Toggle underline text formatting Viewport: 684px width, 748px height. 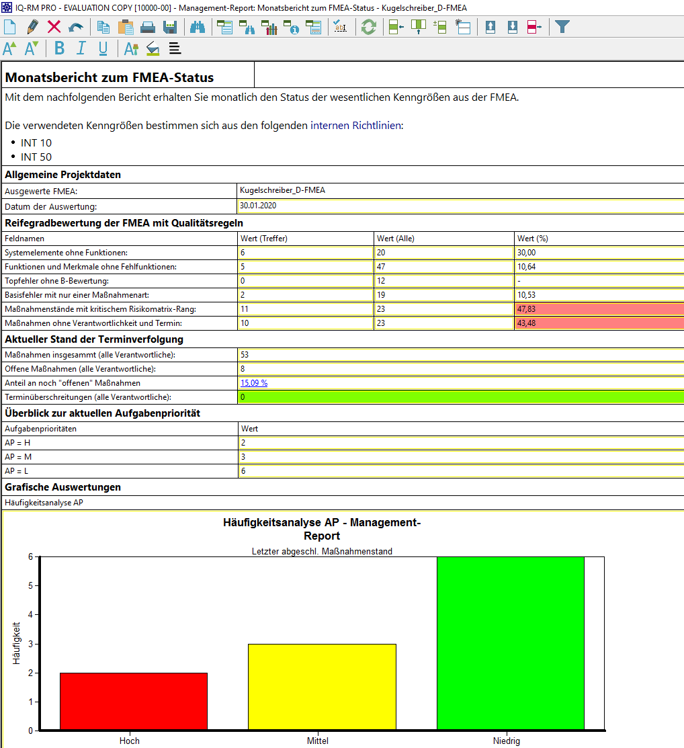tap(103, 48)
